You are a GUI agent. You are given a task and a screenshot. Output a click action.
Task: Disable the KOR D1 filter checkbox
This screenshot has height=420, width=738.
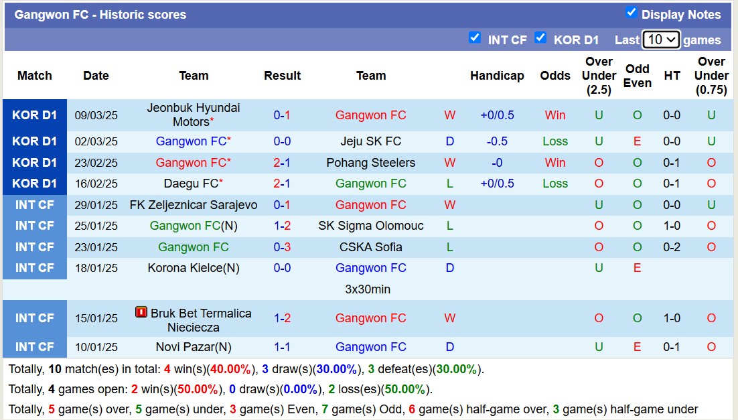540,39
